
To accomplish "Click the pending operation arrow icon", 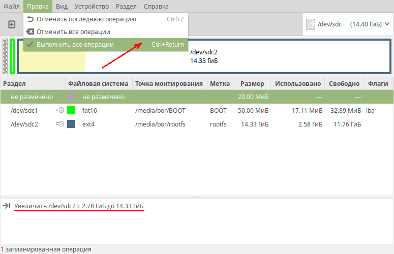I will 6,206.
